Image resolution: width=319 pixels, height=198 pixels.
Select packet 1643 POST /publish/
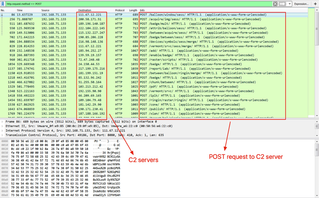(154, 109)
